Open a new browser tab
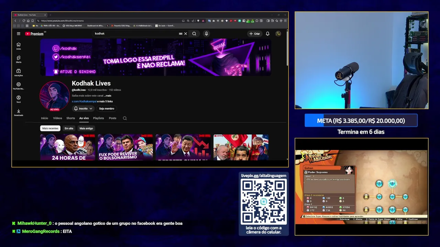Screen dimensions: 440x247 point(50,15)
